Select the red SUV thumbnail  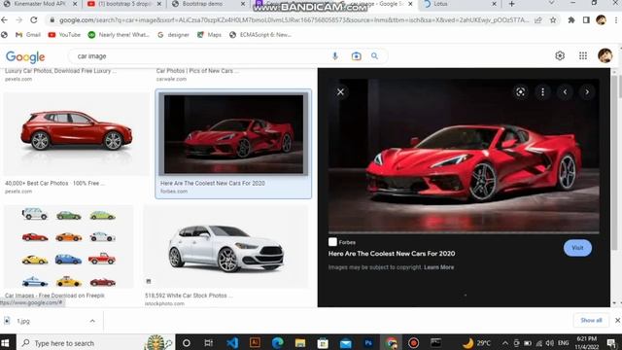tap(76, 134)
